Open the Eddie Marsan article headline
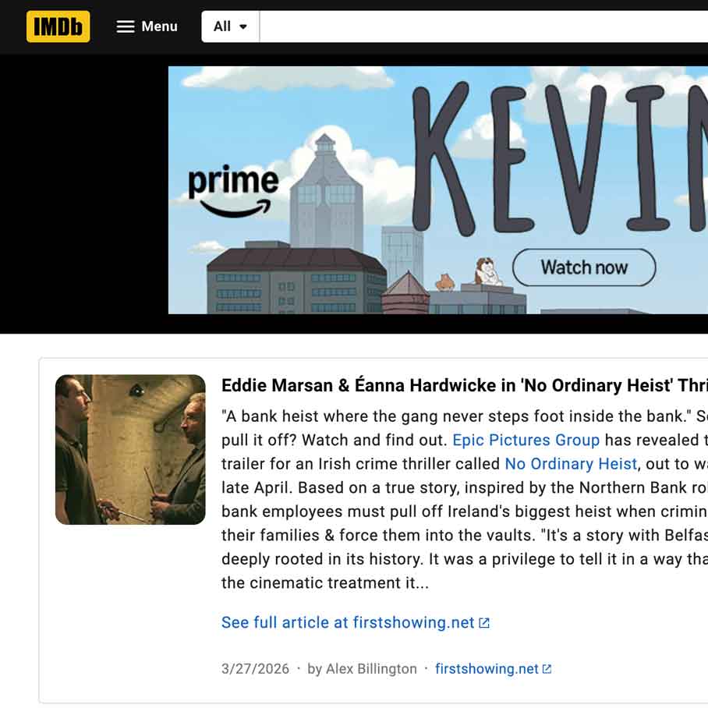The height and width of the screenshot is (708, 708). [x=465, y=386]
